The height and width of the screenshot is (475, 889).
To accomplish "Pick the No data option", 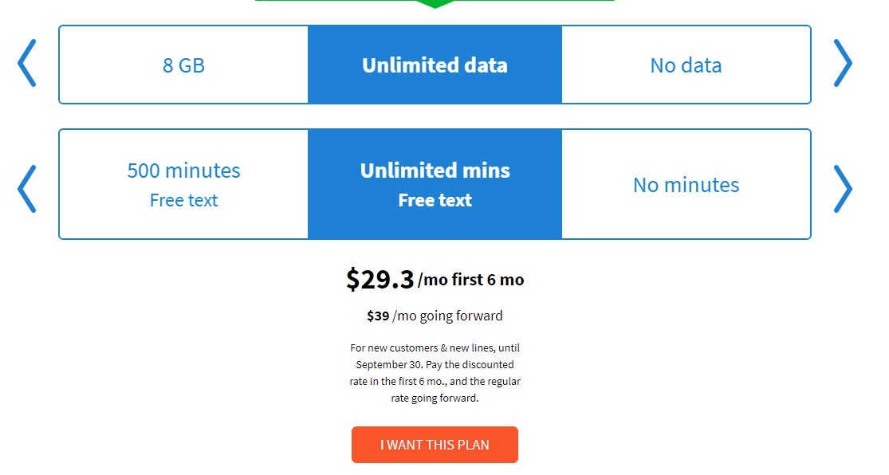I will 686,65.
